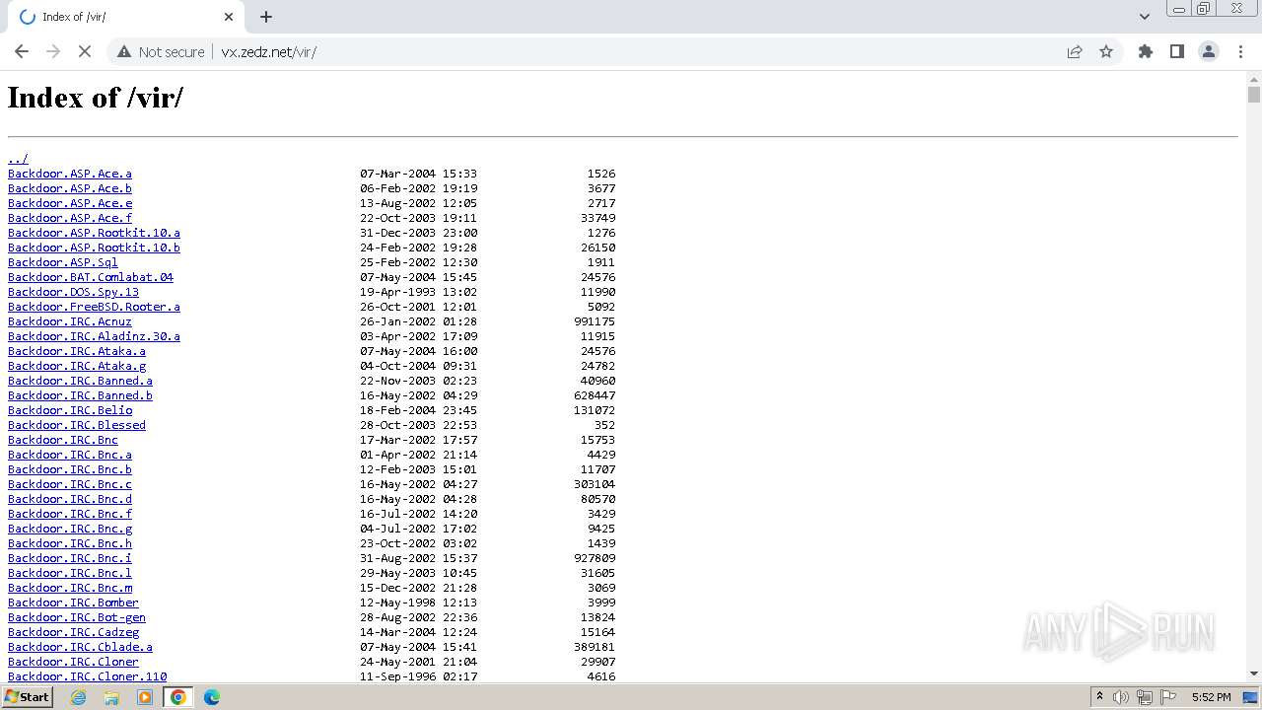1262x710 pixels.
Task: Select the Index of /vir/ tab
Action: tap(124, 17)
